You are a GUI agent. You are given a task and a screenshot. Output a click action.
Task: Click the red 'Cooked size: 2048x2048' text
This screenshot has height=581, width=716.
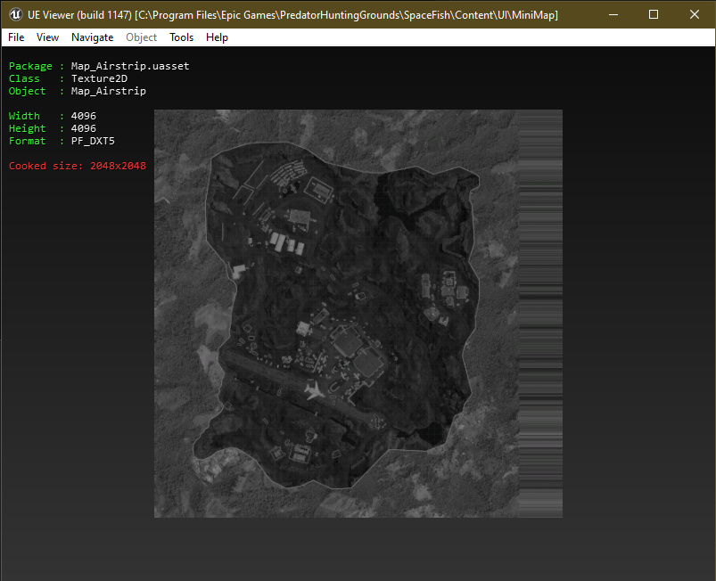point(78,166)
